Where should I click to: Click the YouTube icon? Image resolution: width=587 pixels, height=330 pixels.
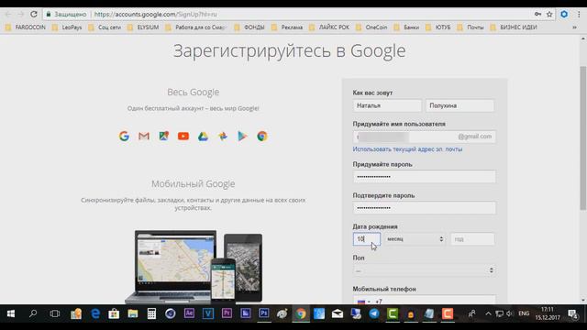pos(183,137)
